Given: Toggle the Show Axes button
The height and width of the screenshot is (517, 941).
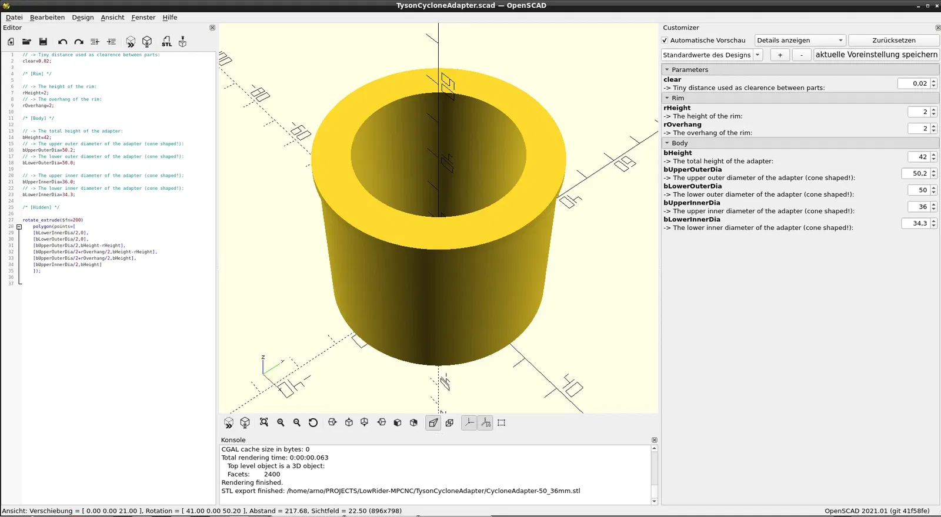Looking at the screenshot, I should click(x=469, y=422).
